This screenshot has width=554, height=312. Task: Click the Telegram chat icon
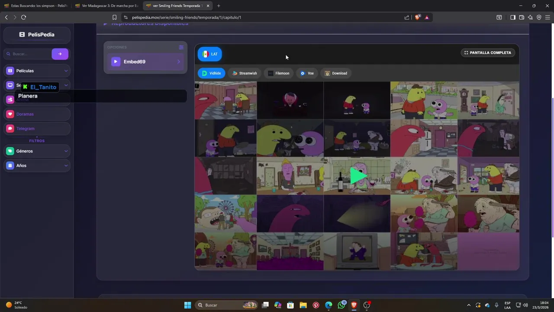10,129
